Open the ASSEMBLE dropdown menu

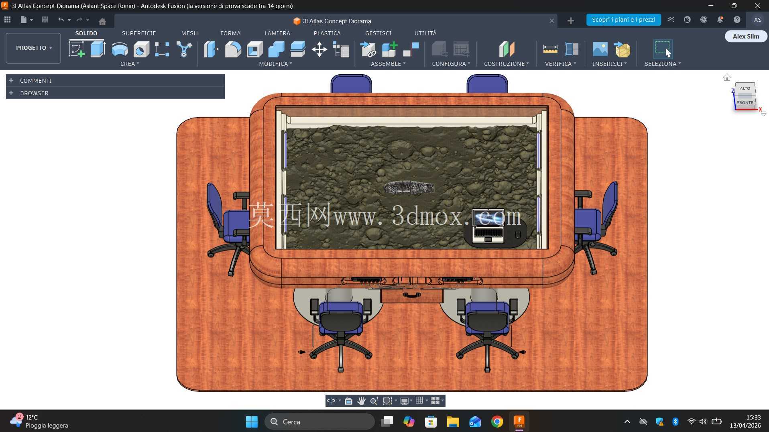point(388,64)
